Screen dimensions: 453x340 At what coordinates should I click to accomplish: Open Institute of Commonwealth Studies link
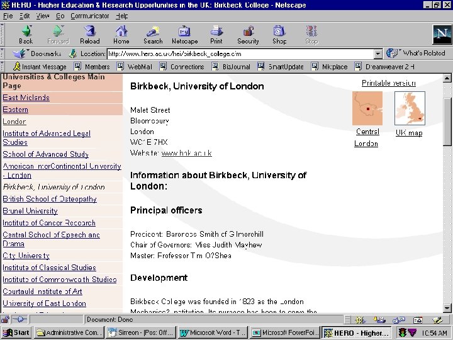click(60, 280)
